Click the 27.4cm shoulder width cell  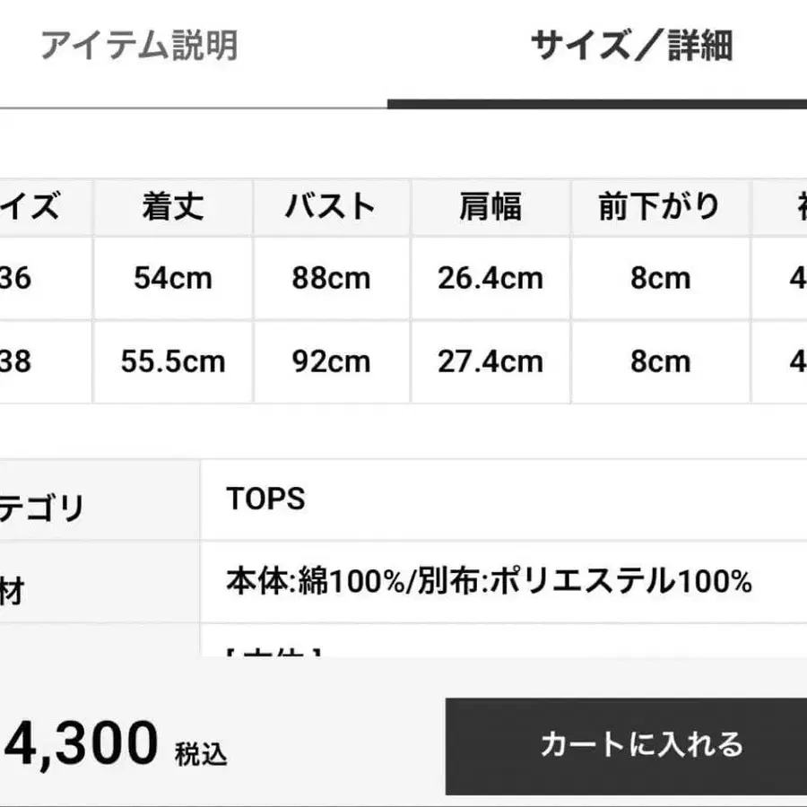click(490, 361)
